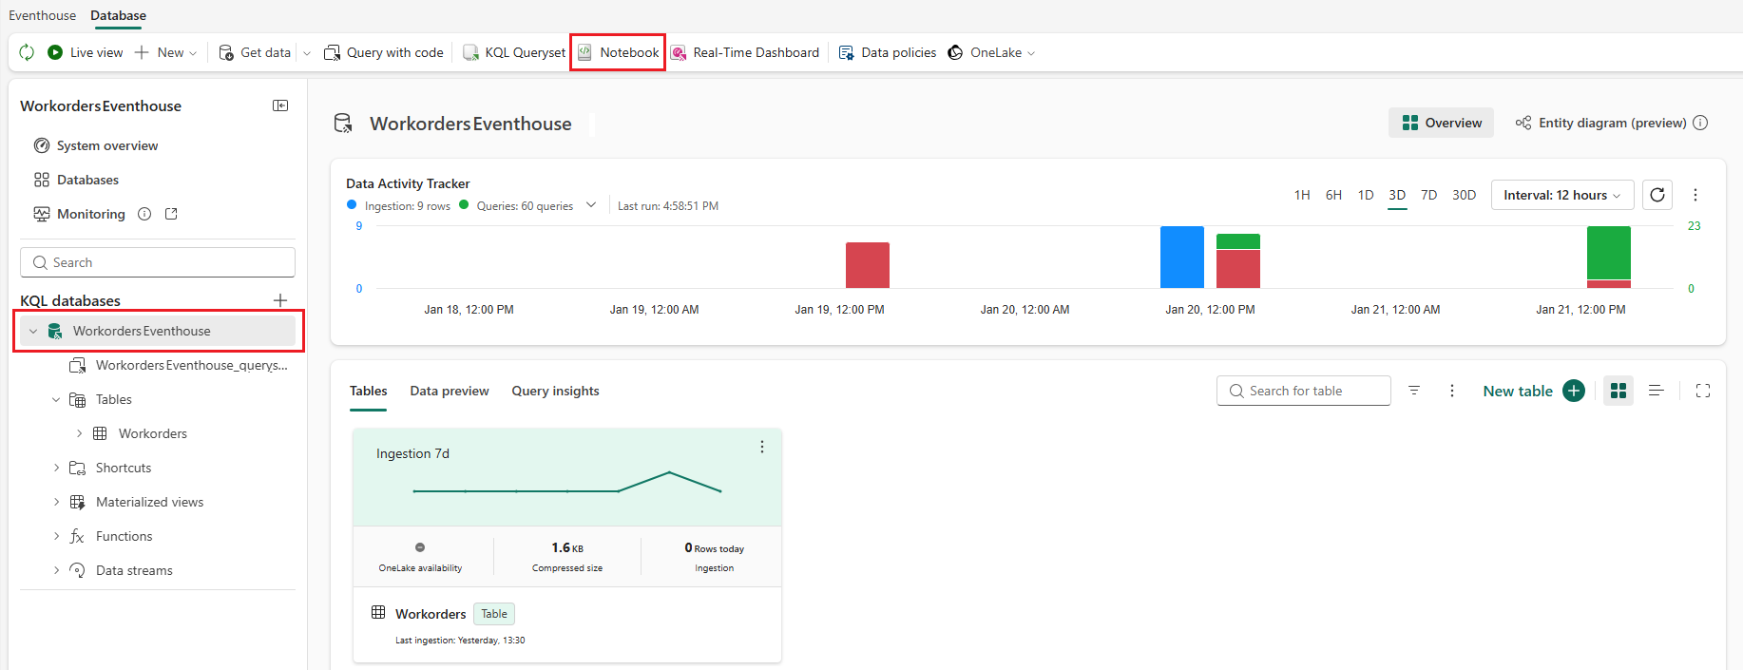This screenshot has height=670, width=1743.
Task: Open the Query insights tab
Action: 555,391
